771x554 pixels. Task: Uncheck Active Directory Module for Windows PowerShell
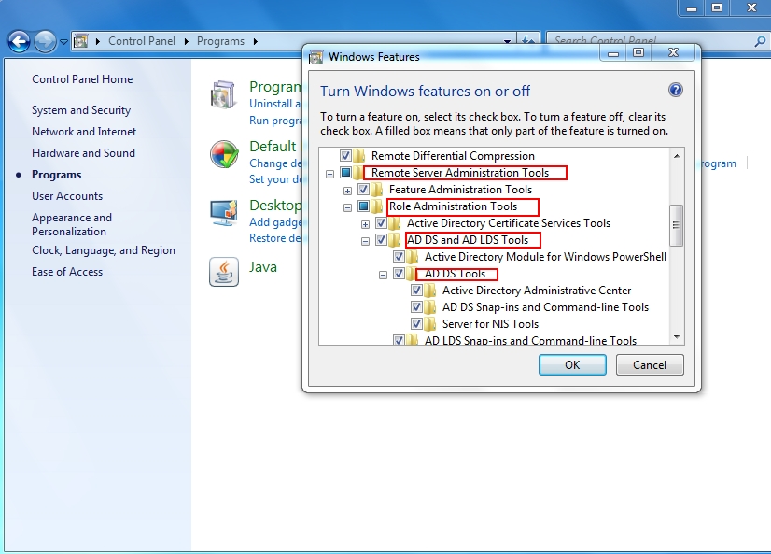click(399, 257)
